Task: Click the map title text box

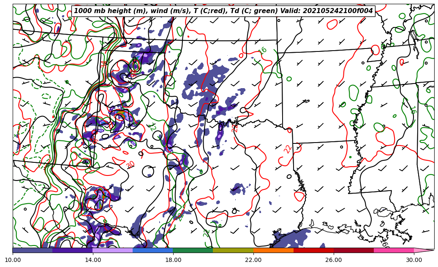Action: pos(223,11)
